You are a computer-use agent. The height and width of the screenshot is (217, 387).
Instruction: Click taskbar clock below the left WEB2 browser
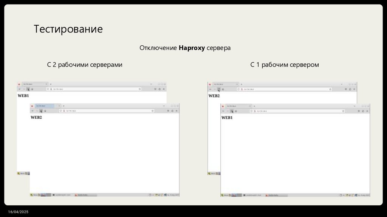click(x=173, y=195)
